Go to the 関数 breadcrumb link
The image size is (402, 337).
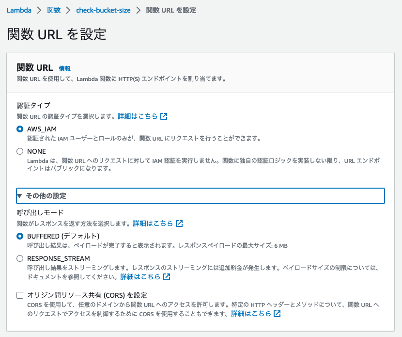click(x=54, y=10)
